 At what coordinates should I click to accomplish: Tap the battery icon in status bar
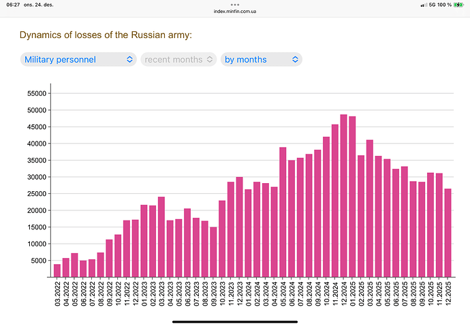460,5
